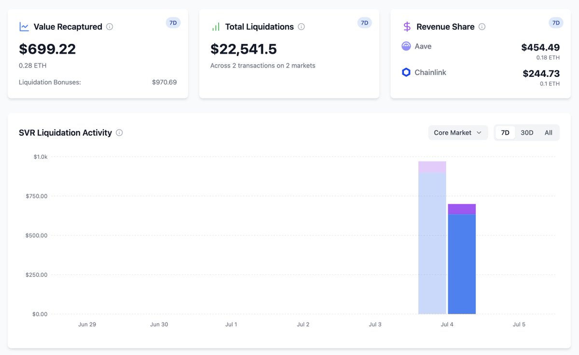Click the Total Liquidations bar chart icon

point(215,27)
